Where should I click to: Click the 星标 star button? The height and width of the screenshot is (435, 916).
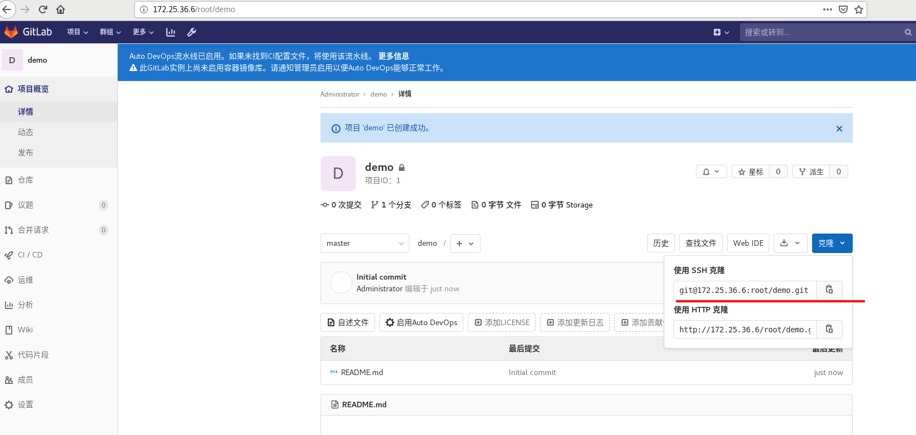pyautogui.click(x=750, y=171)
